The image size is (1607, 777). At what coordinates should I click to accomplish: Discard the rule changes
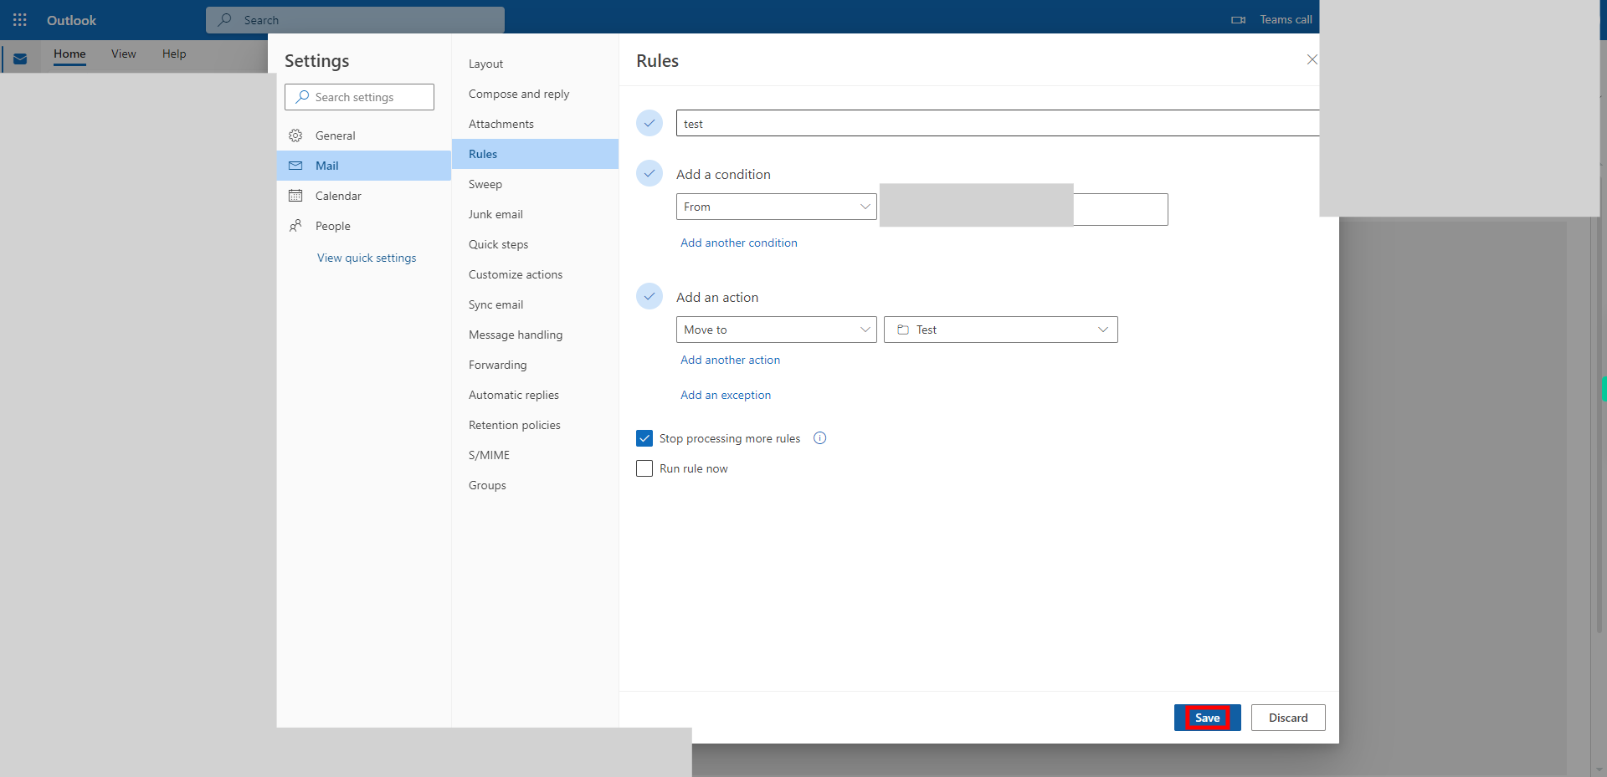(1288, 718)
